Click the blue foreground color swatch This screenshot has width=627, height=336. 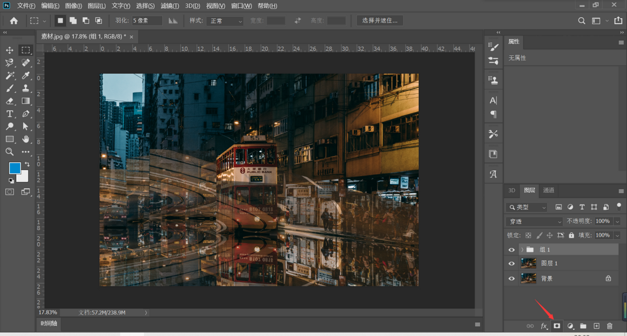pos(15,168)
